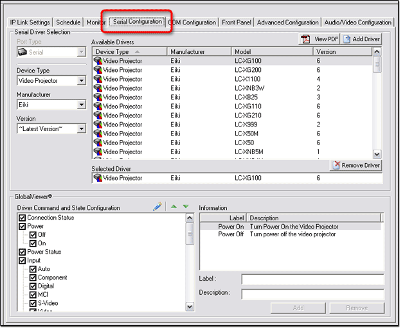405x332 pixels.
Task: Click the green move-up arrow icon
Action: [172, 207]
